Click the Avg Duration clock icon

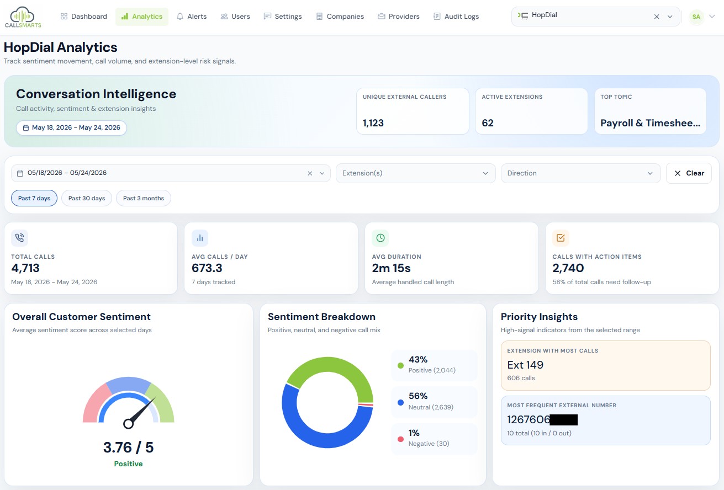[381, 238]
